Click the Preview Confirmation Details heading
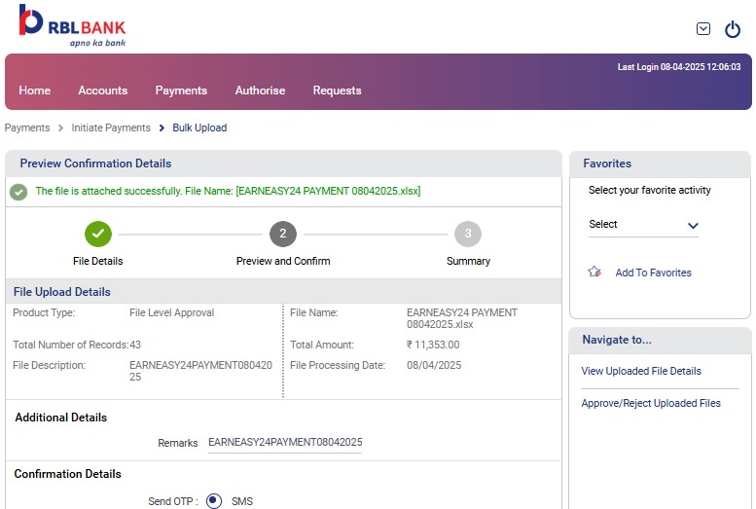The height and width of the screenshot is (509, 756). pyautogui.click(x=95, y=164)
